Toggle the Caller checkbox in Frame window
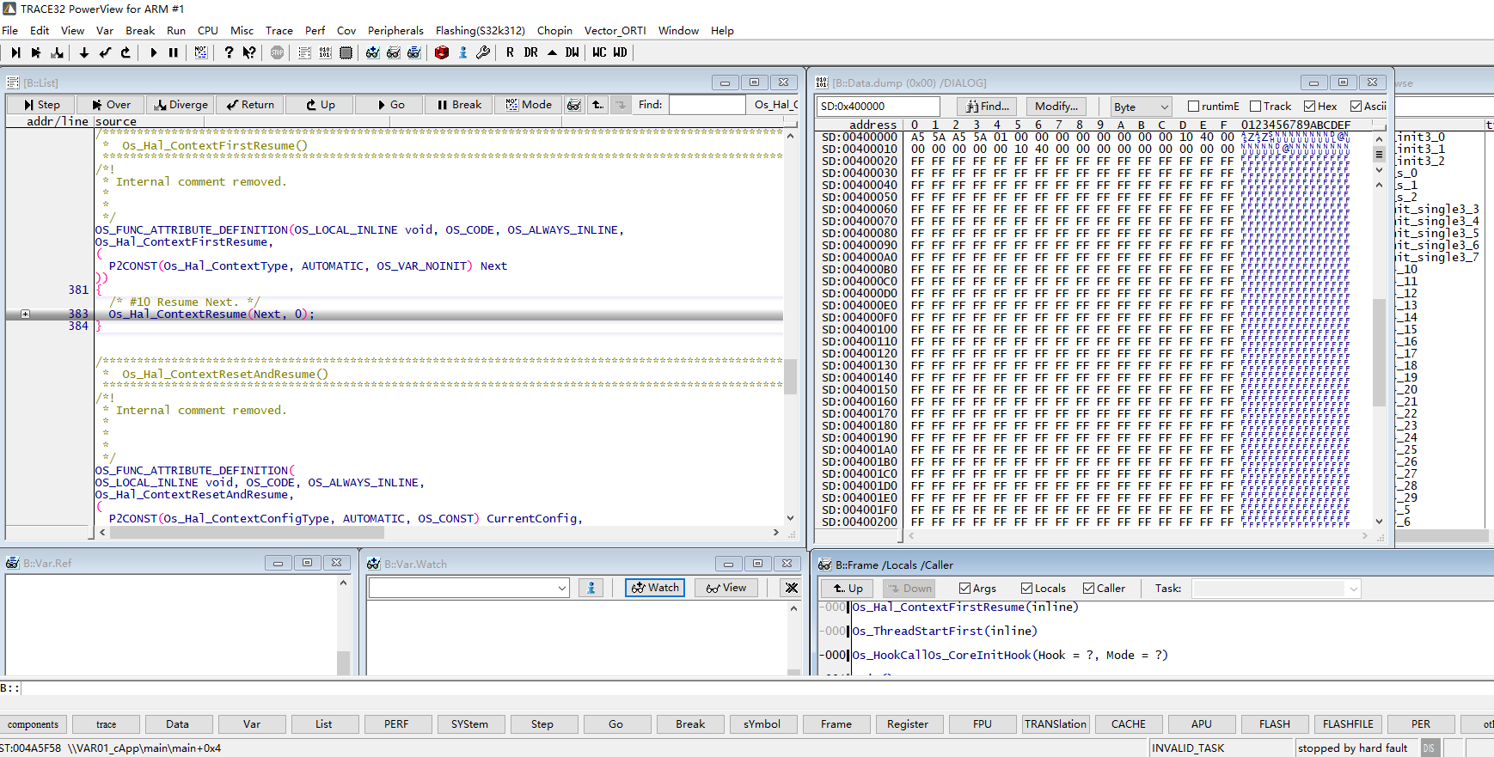Screen dimensions: 1494x757 coord(1089,589)
